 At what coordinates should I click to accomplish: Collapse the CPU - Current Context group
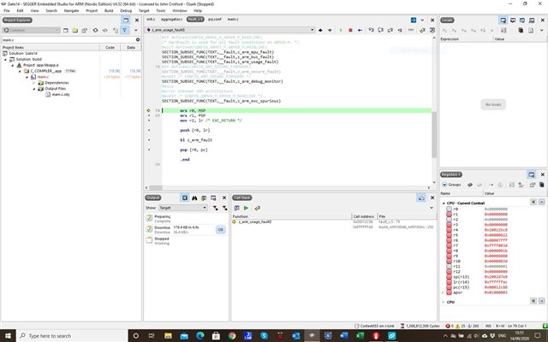(x=444, y=203)
